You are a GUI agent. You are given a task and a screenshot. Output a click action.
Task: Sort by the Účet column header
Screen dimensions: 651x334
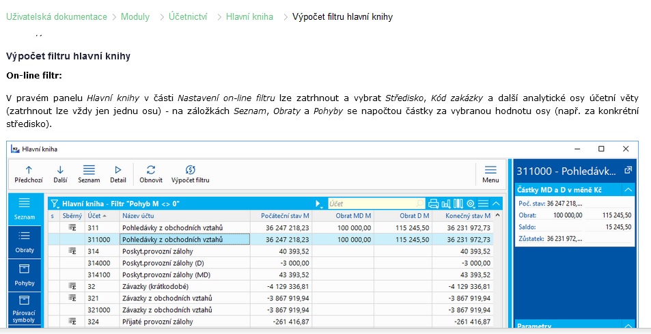(102, 216)
